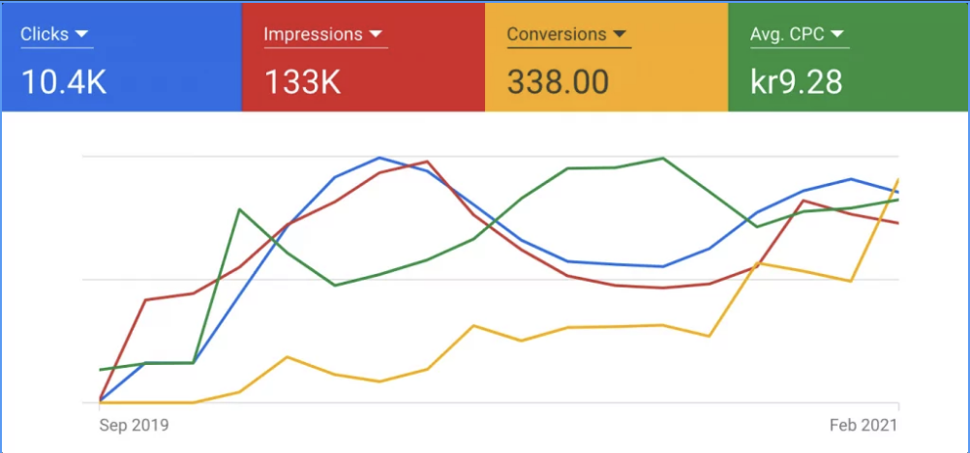Click the blue Clicks line's highest peak

pos(380,158)
